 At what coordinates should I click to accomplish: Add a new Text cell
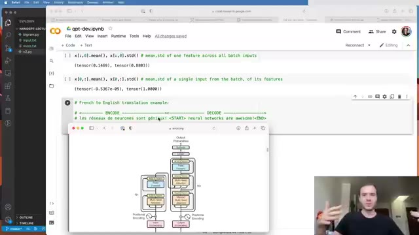coord(86,45)
